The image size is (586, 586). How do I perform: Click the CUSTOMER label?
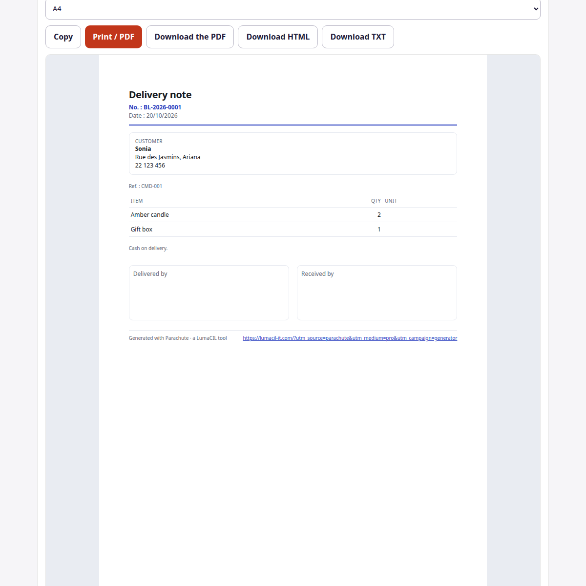click(x=149, y=141)
